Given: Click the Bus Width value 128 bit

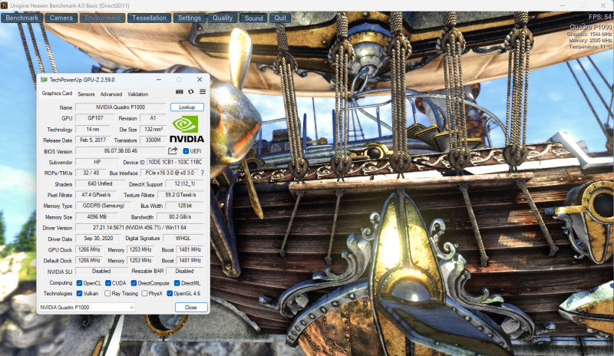Looking at the screenshot, I should [x=185, y=206].
